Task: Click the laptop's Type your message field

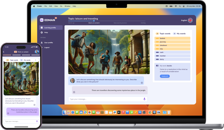Action: pos(105,99)
